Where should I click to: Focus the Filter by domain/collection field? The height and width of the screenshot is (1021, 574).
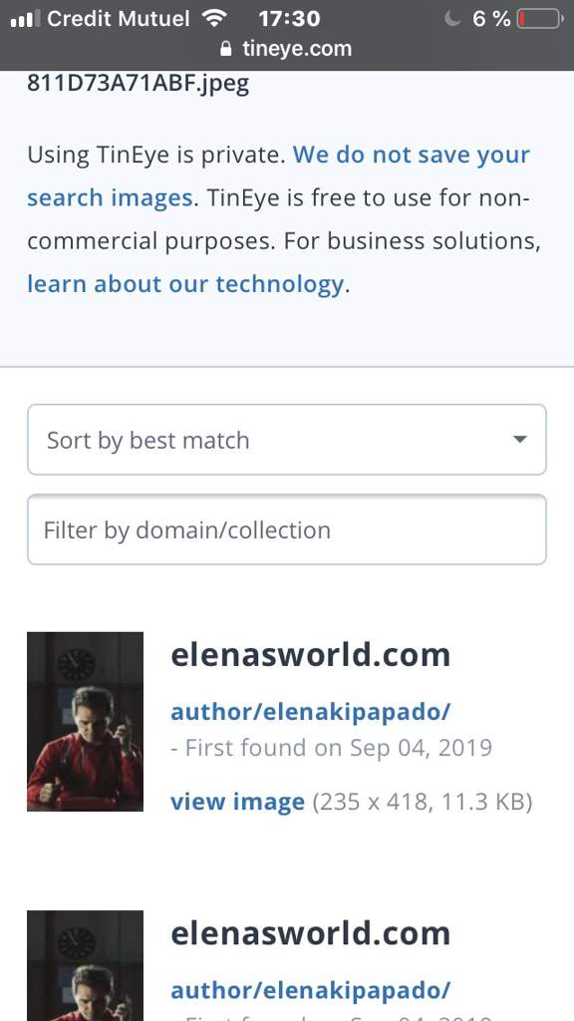coord(287,529)
